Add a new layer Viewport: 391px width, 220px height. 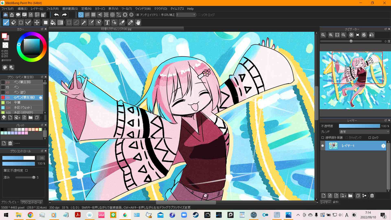click(323, 196)
